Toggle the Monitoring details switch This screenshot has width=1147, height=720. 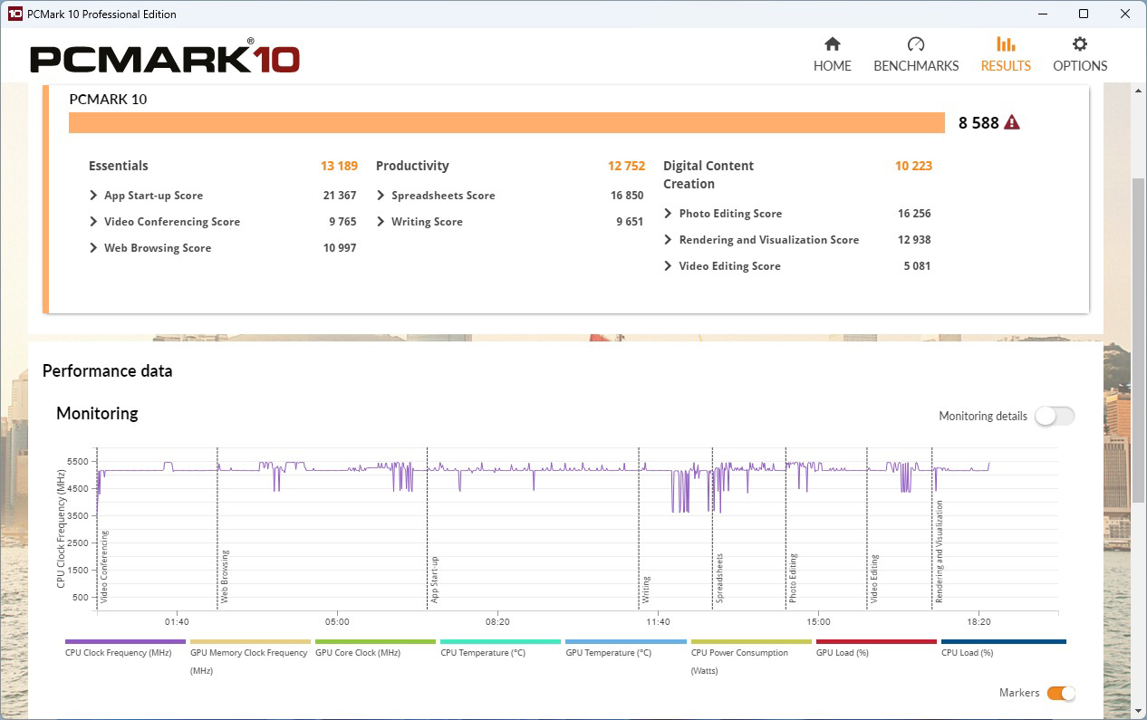[1055, 416]
